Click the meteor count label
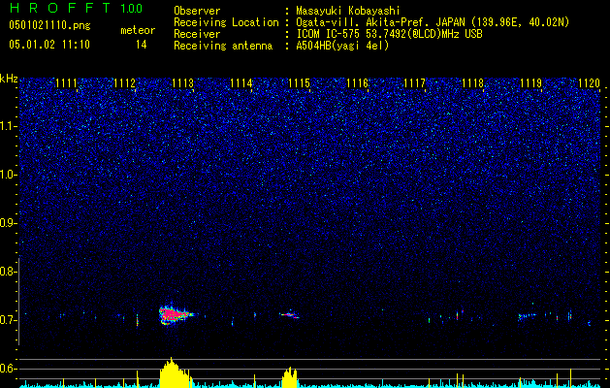The image size is (610, 388). coord(138,30)
